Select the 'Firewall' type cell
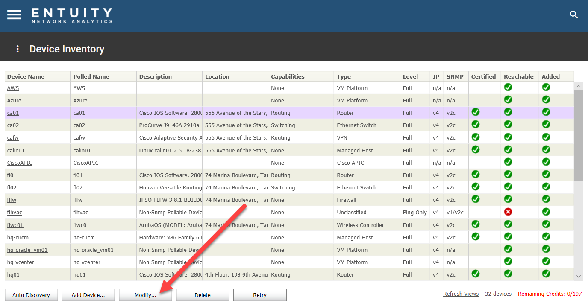This screenshot has width=588, height=306. [x=367, y=200]
